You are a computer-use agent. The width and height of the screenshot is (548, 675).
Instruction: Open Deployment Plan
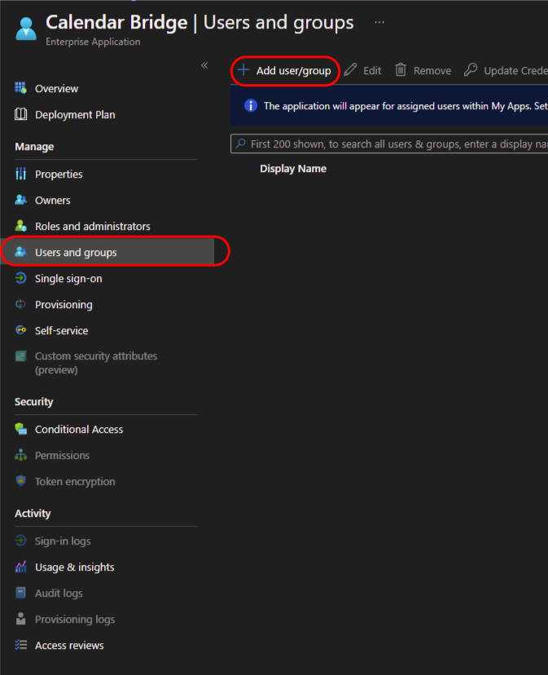75,115
